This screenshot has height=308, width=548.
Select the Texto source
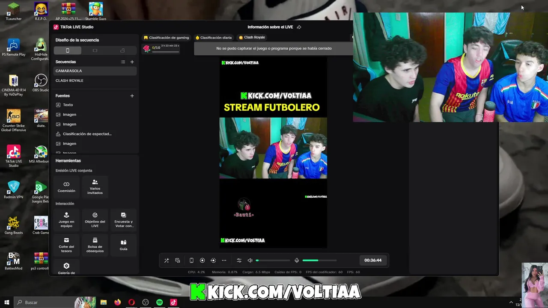pos(95,105)
